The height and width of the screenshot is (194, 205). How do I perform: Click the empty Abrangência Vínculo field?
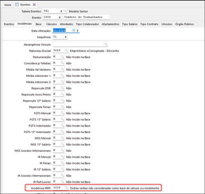click(78, 44)
